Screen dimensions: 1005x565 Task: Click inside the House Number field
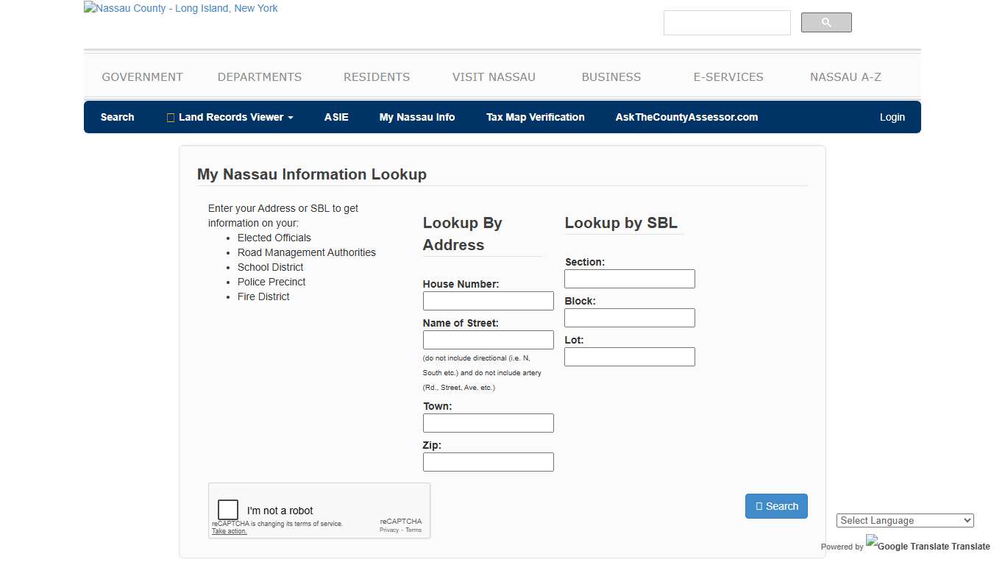point(488,300)
